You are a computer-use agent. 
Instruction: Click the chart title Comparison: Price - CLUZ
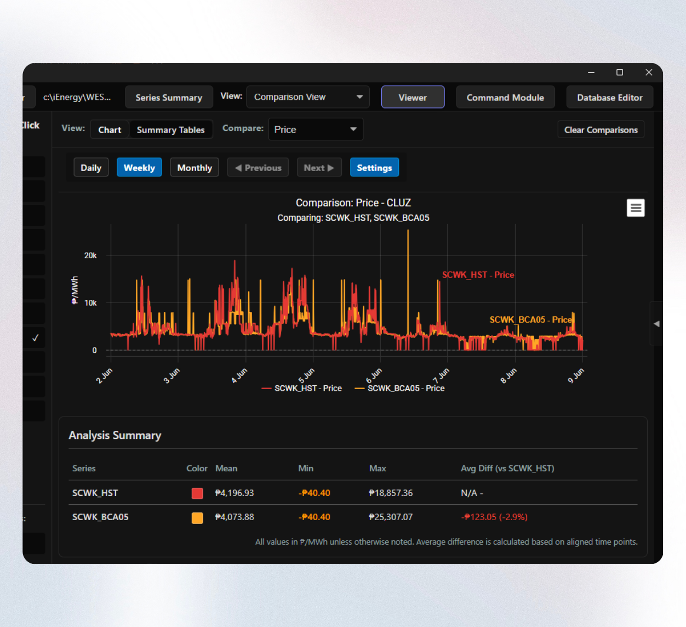[353, 203]
